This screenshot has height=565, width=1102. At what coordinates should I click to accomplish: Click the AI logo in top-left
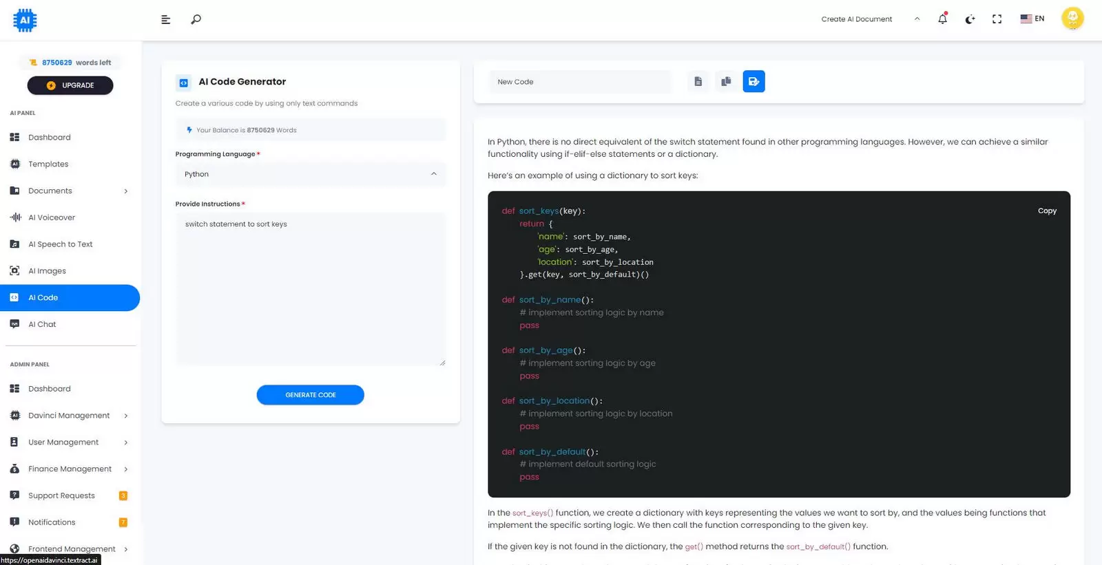[x=25, y=20]
